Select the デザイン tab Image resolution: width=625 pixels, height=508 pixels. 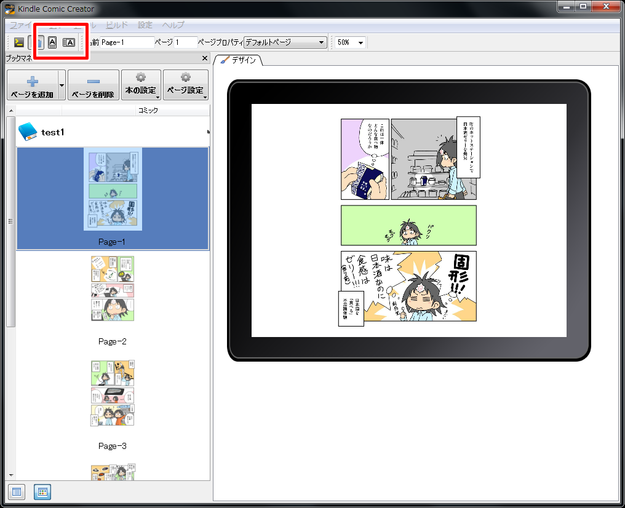[238, 60]
